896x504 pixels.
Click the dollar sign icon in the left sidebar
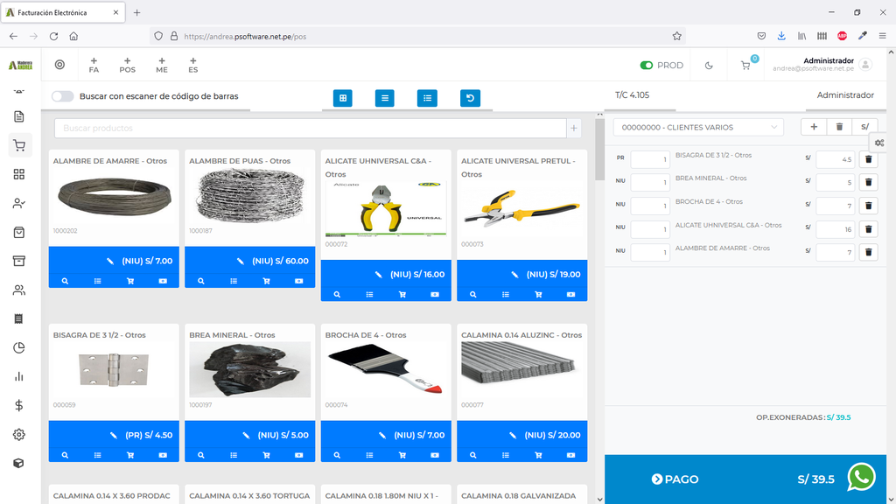tap(19, 406)
